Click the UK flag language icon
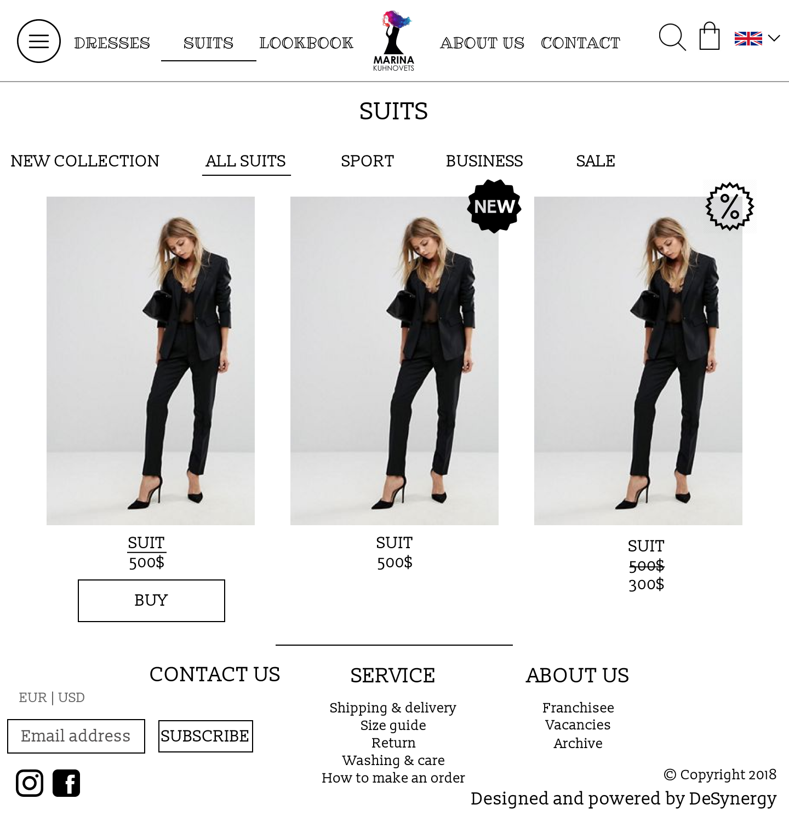 point(748,38)
